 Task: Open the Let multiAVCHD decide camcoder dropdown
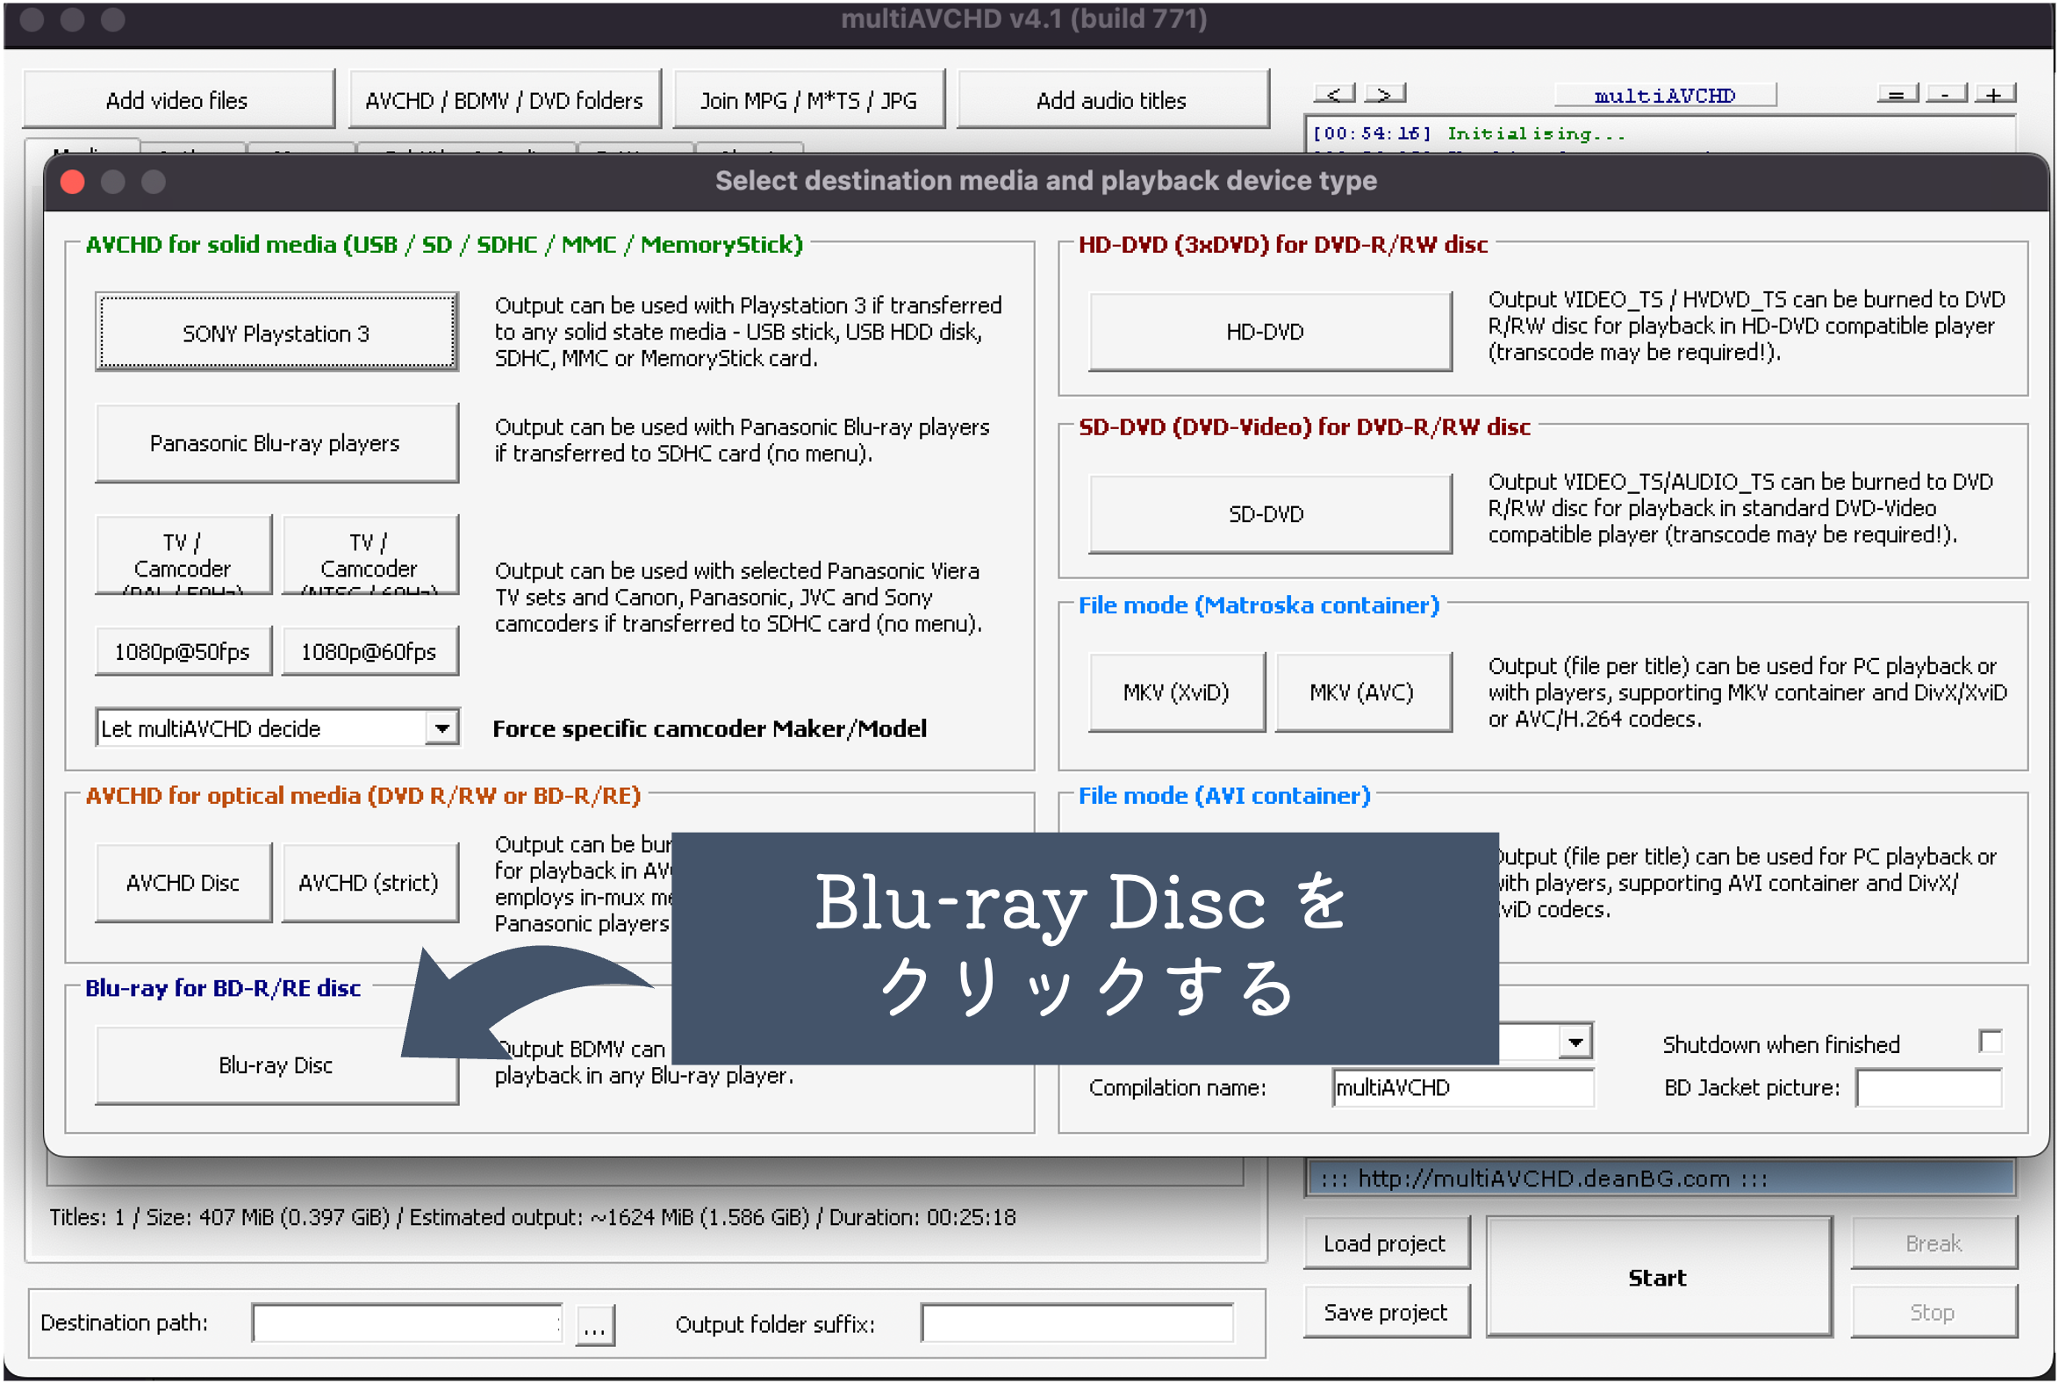(x=444, y=727)
